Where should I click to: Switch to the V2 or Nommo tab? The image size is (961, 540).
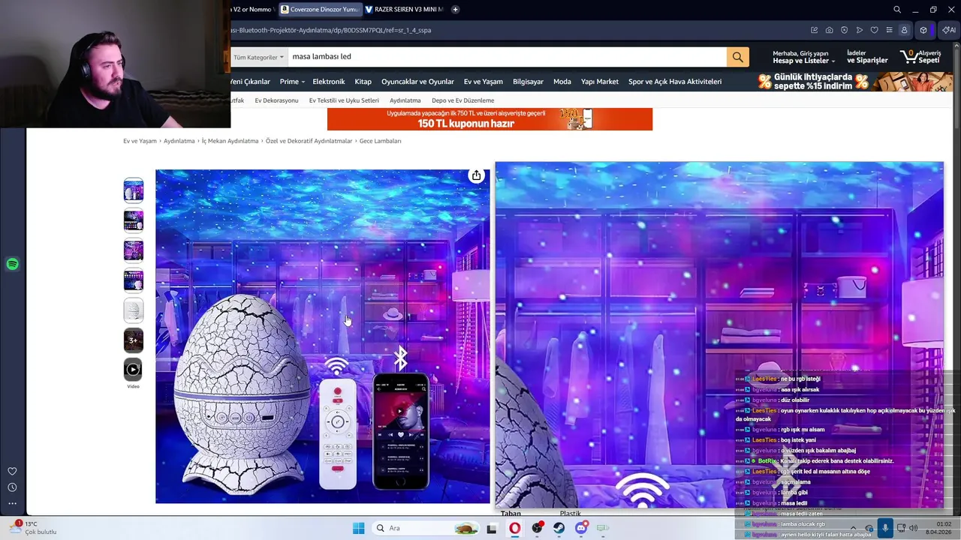click(x=253, y=10)
